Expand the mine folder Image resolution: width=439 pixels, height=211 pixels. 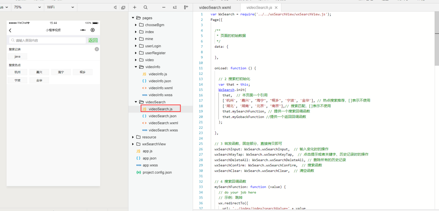click(136, 39)
